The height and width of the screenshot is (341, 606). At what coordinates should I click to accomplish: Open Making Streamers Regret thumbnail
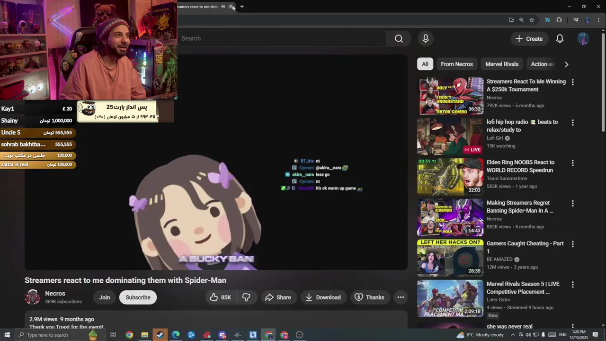(x=450, y=217)
